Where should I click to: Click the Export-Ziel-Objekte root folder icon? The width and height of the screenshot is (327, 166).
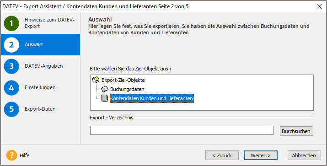(96, 80)
